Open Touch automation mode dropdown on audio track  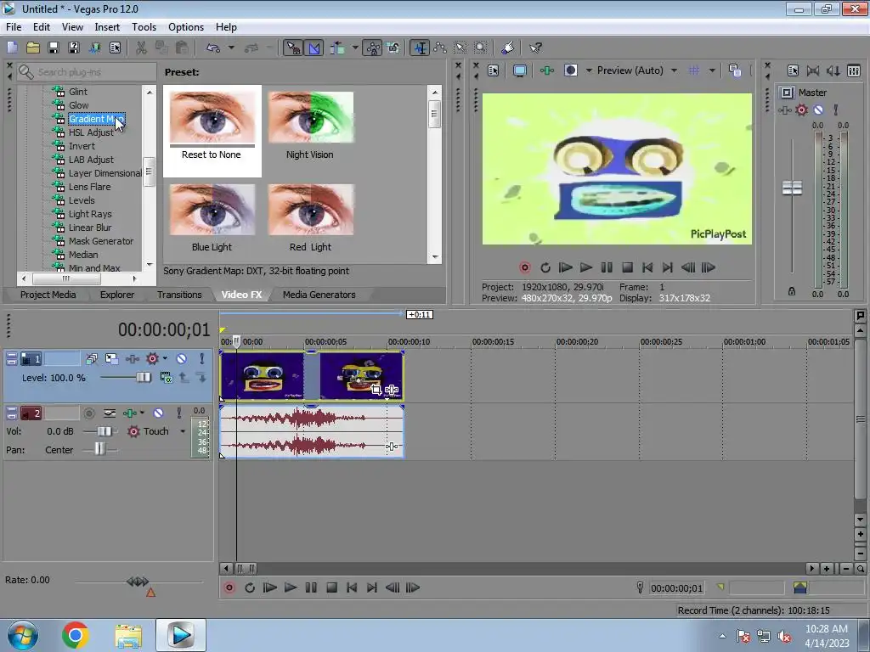(183, 431)
